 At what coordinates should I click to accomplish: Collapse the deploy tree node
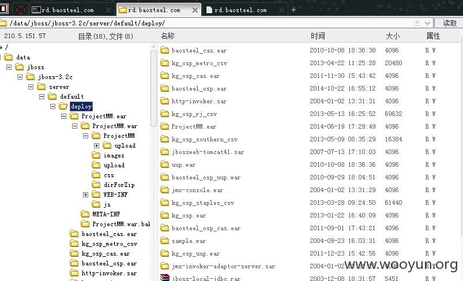(x=52, y=106)
